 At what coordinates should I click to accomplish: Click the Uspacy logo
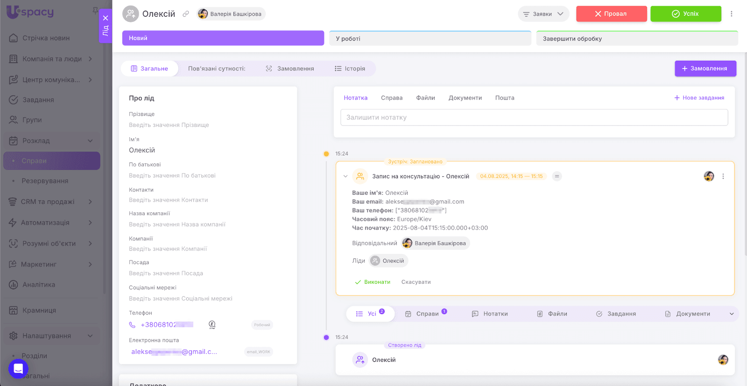click(30, 12)
